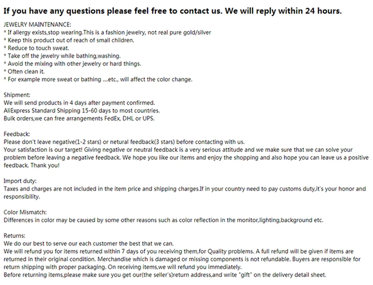The width and height of the screenshot is (373, 285).
Task: Click the Shipment heading
Action: (17, 95)
